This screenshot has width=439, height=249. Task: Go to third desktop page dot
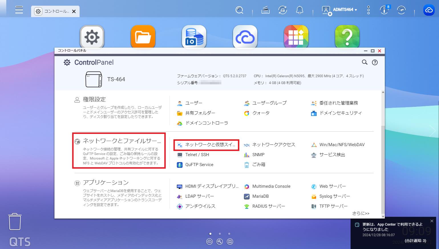point(229,234)
